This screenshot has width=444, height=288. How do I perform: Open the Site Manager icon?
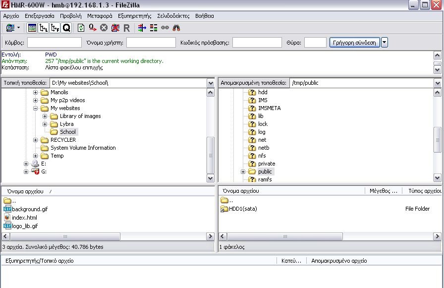tap(10, 28)
